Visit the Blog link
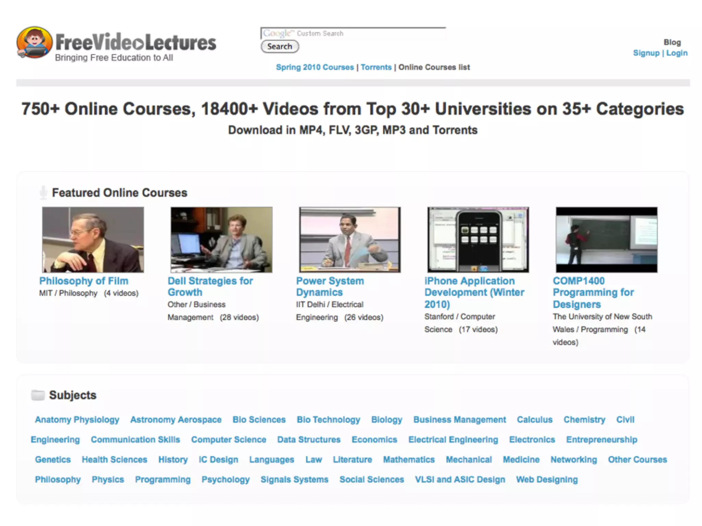Screen dimensions: 702x526 tap(672, 42)
